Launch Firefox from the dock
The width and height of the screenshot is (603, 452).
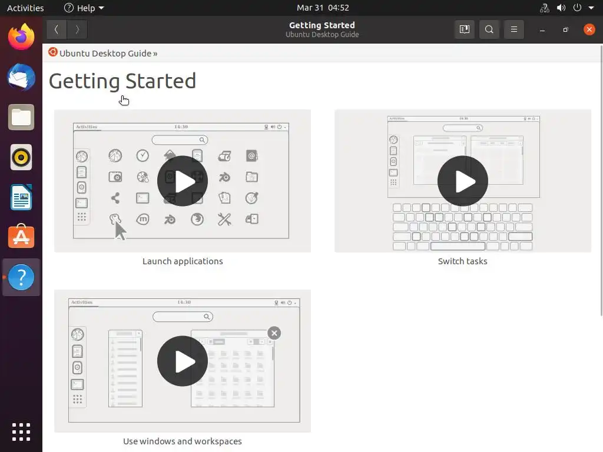pos(21,37)
